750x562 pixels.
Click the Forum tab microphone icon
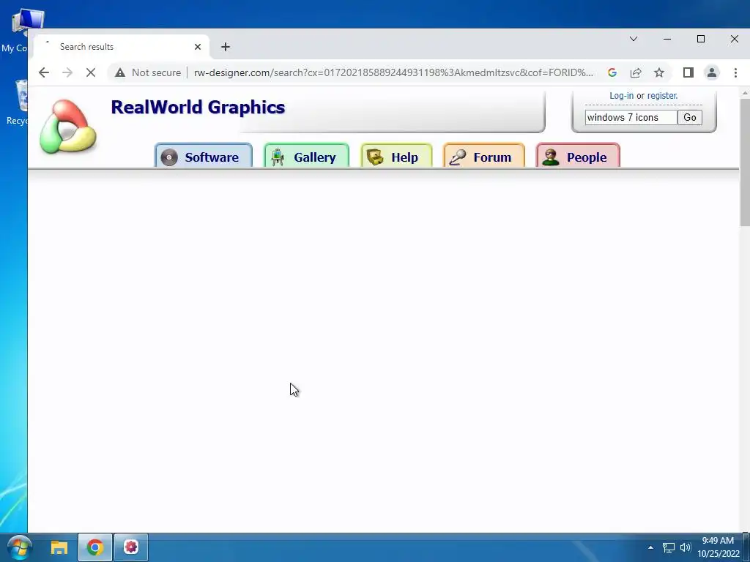pos(458,157)
